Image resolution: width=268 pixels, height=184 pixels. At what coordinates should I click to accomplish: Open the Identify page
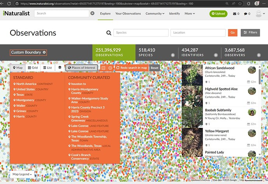click(174, 14)
